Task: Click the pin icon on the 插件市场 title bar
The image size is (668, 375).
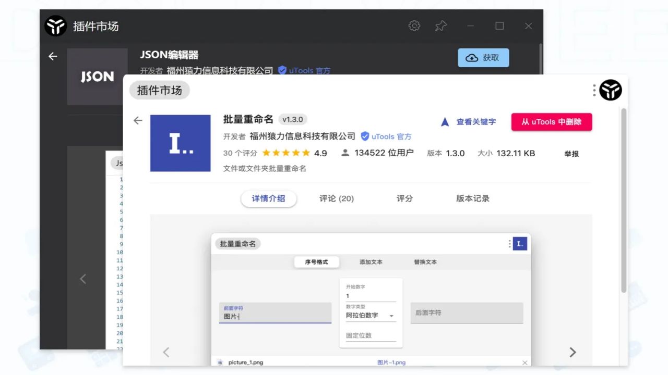Action: (x=440, y=25)
